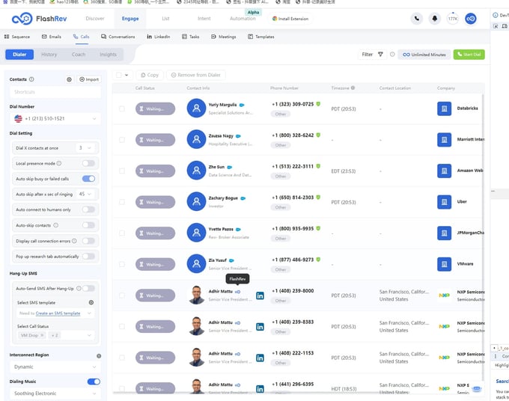Click Uber company icon
This screenshot has height=401, width=509.
click(444, 202)
